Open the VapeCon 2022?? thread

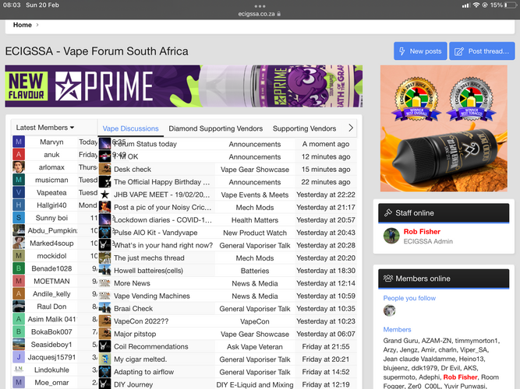point(141,321)
